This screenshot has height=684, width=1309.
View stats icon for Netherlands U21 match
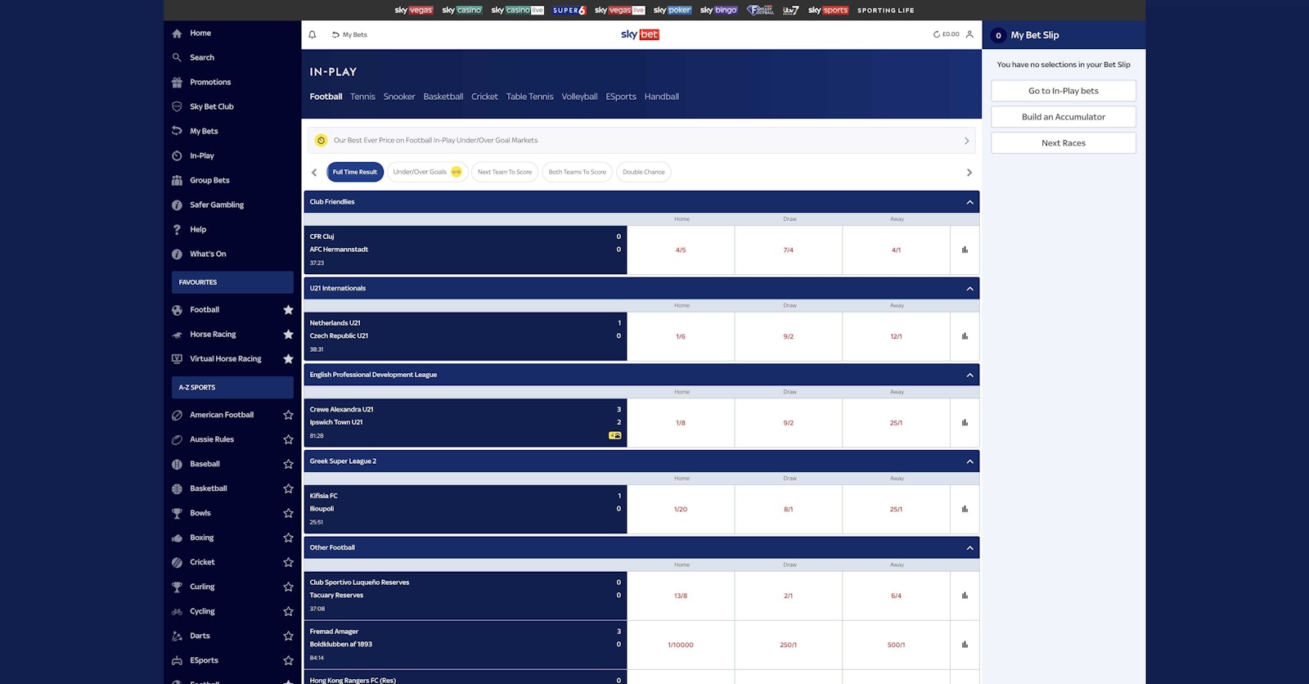pos(965,336)
